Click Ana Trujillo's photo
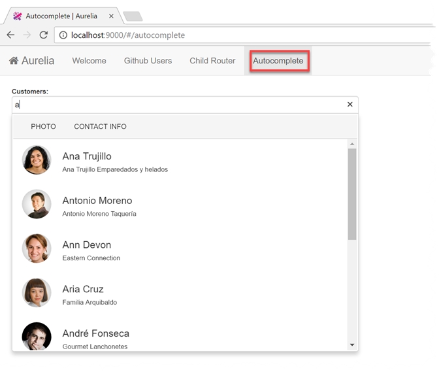This screenshot has width=439, height=372. 37,160
